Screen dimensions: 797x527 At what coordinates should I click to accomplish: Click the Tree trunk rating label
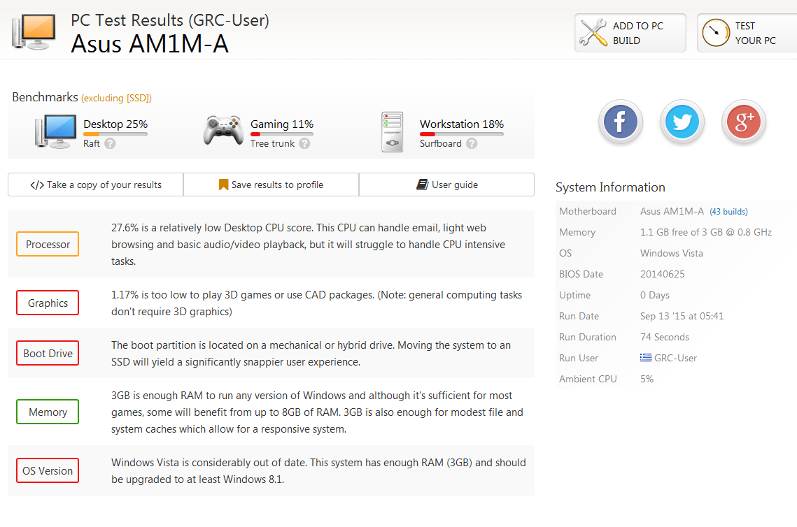tap(272, 144)
